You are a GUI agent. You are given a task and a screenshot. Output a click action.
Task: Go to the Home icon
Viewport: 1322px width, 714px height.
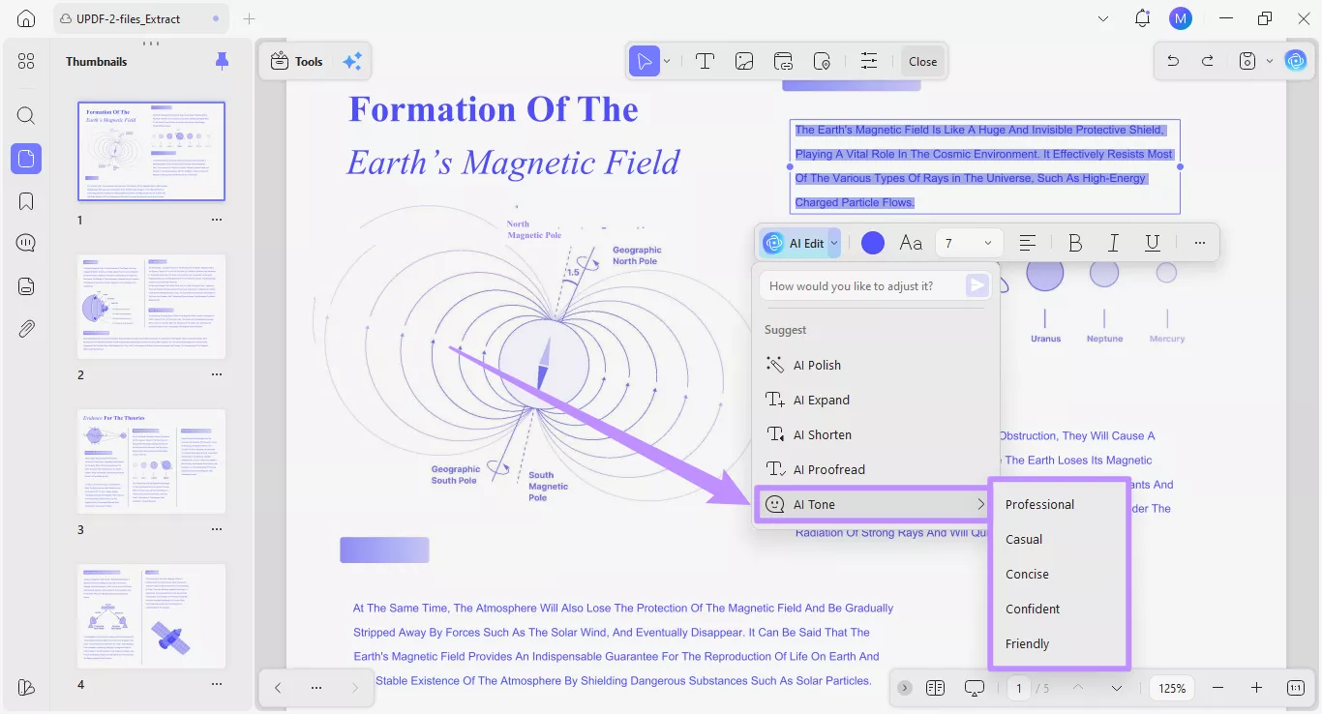26,18
